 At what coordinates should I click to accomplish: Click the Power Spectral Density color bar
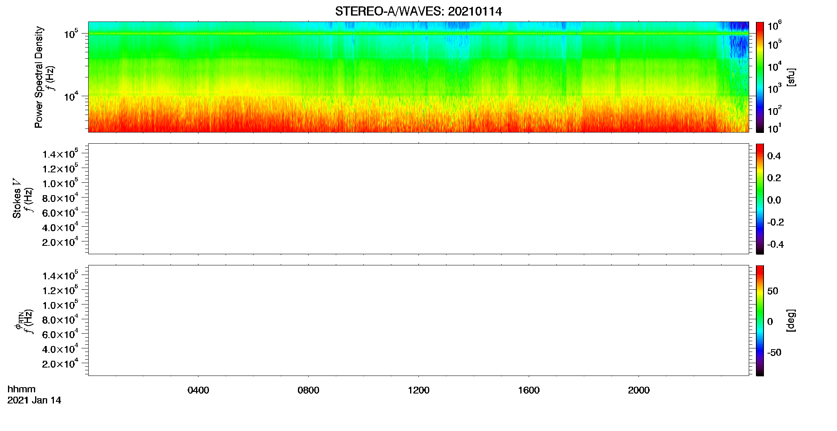pos(760,77)
